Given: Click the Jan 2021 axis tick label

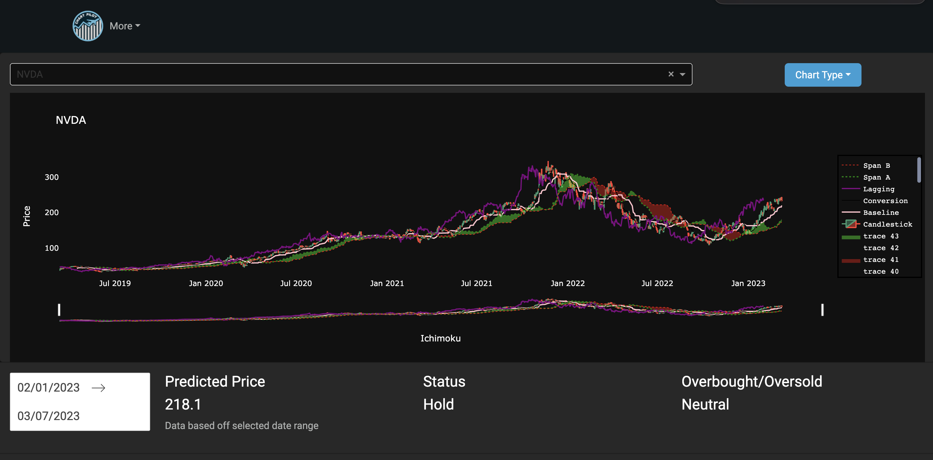Looking at the screenshot, I should [x=387, y=283].
